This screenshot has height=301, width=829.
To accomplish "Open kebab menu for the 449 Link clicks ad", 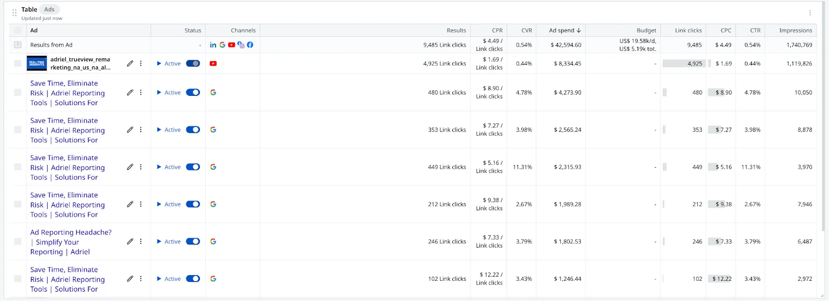I will coord(140,167).
